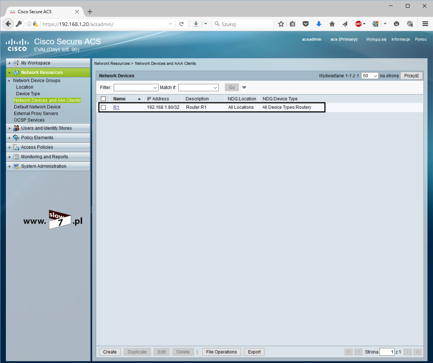Viewport: 433px width, 363px height.
Task: Open the Informacje link
Action: pyautogui.click(x=400, y=40)
